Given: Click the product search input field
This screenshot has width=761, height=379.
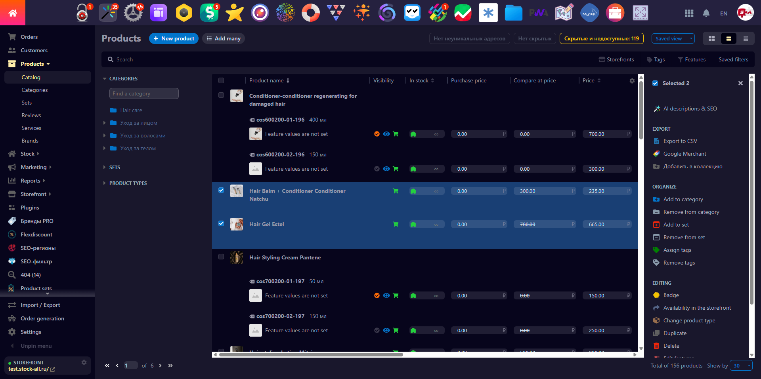Looking at the screenshot, I should pyautogui.click(x=159, y=59).
